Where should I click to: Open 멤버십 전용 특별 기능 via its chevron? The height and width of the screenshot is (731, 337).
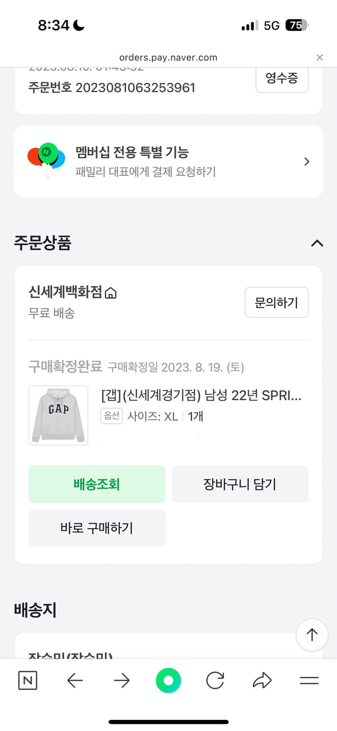307,161
